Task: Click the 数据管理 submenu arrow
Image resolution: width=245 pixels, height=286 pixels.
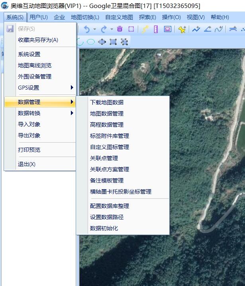Action: pyautogui.click(x=72, y=102)
